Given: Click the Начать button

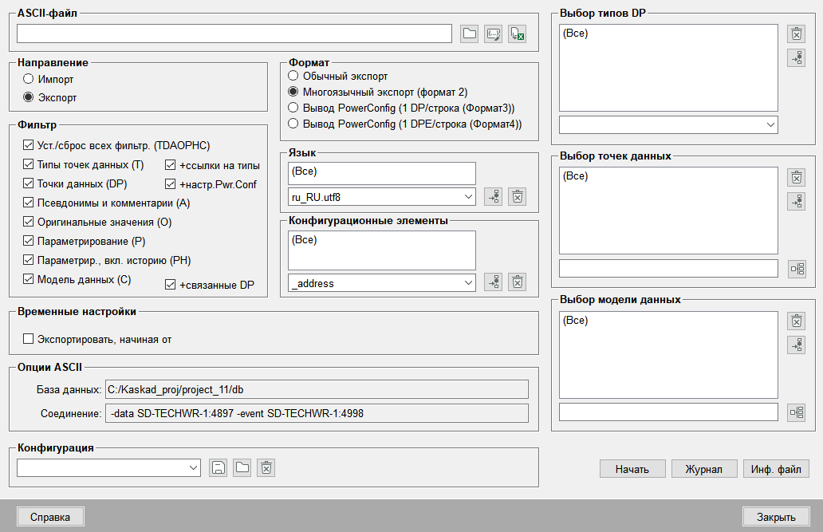Looking at the screenshot, I should pos(632,469).
